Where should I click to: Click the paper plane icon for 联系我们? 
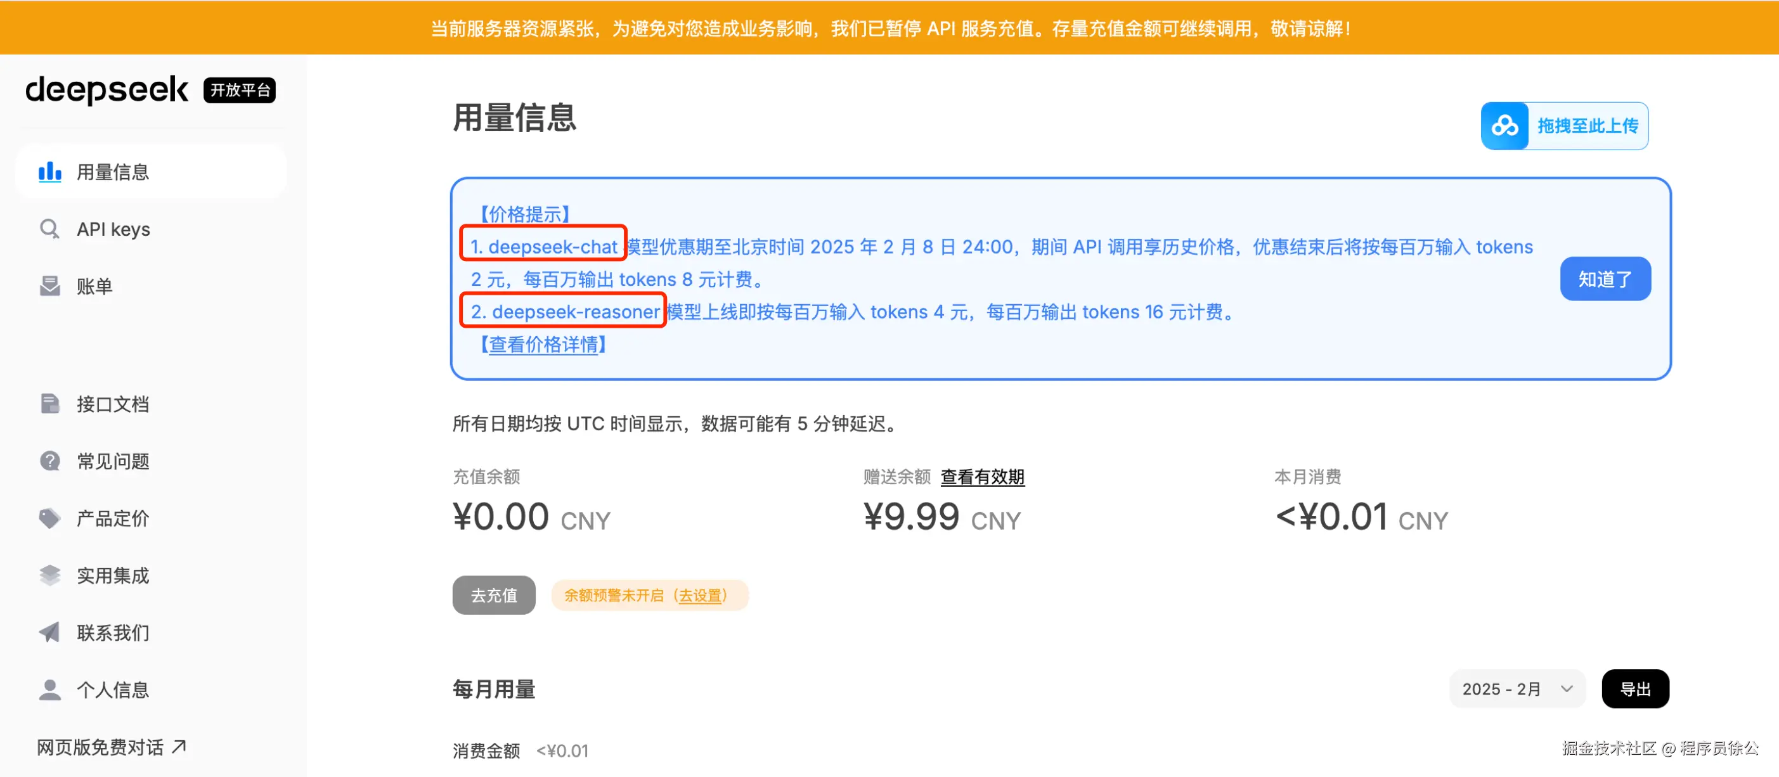49,632
